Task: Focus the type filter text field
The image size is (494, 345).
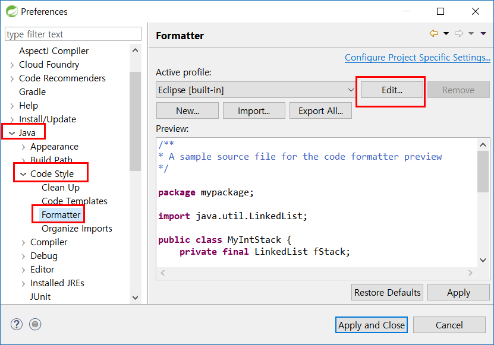Action: point(73,34)
